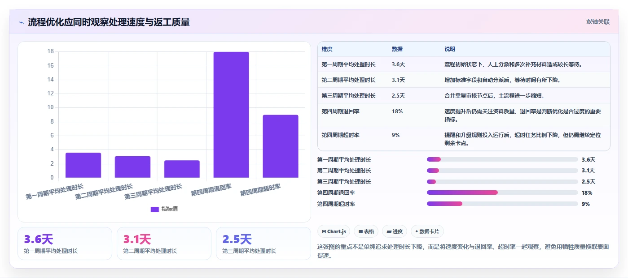Click the table cell showing 3.1天
The height and width of the screenshot is (278, 628).
pyautogui.click(x=398, y=80)
